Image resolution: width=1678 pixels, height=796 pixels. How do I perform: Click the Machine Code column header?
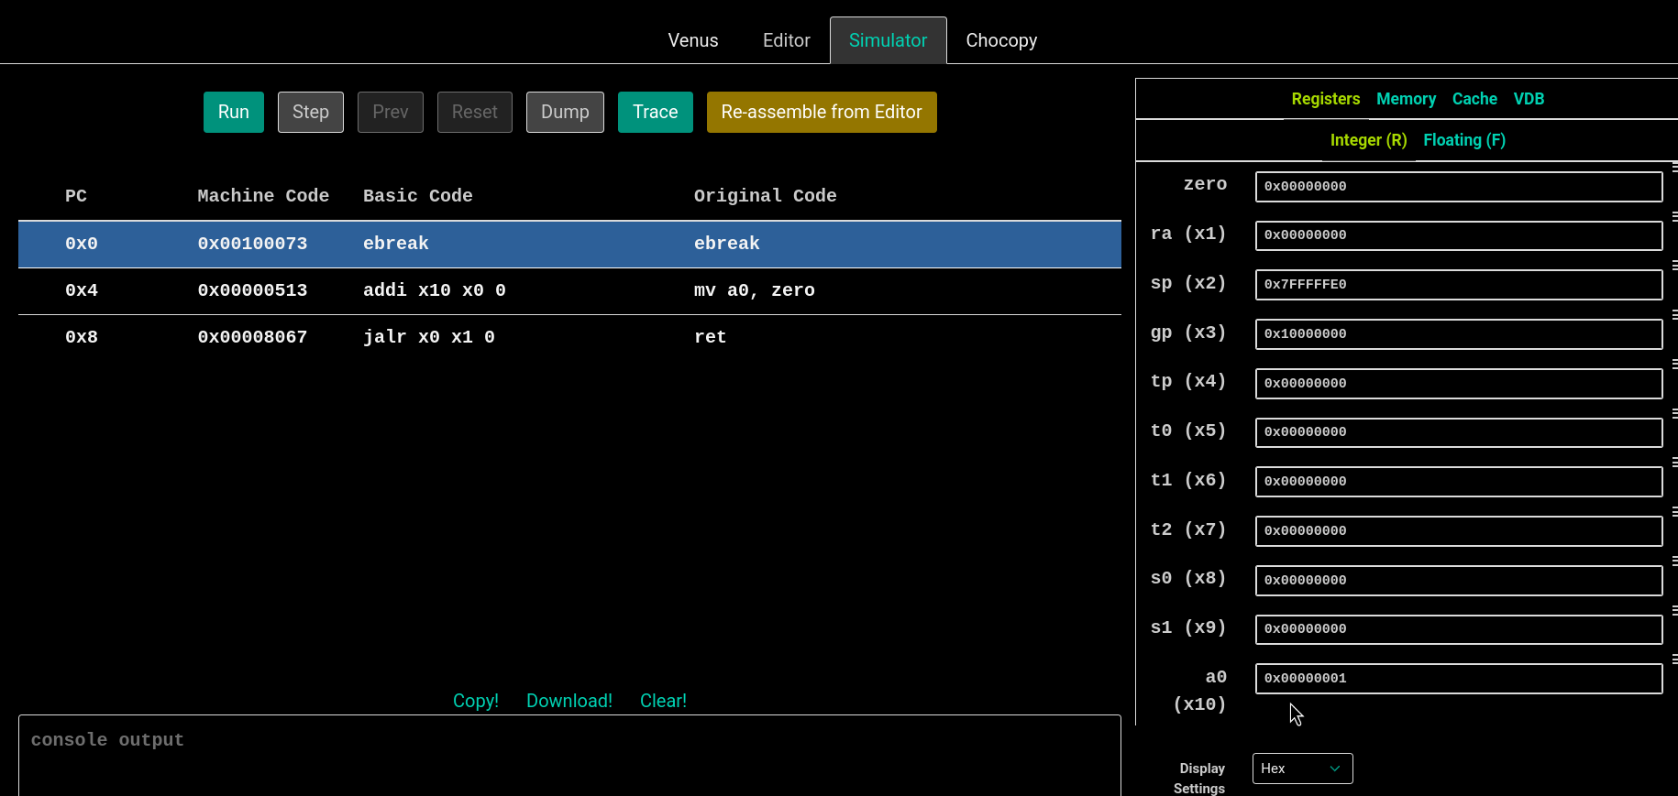pyautogui.click(x=263, y=196)
